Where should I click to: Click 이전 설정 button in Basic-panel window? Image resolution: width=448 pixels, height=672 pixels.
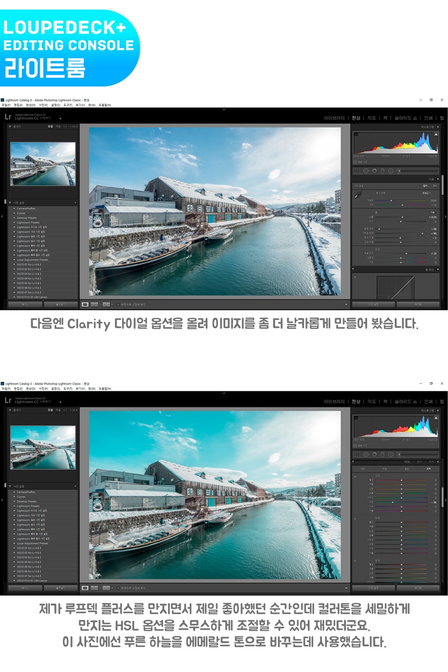(373, 304)
